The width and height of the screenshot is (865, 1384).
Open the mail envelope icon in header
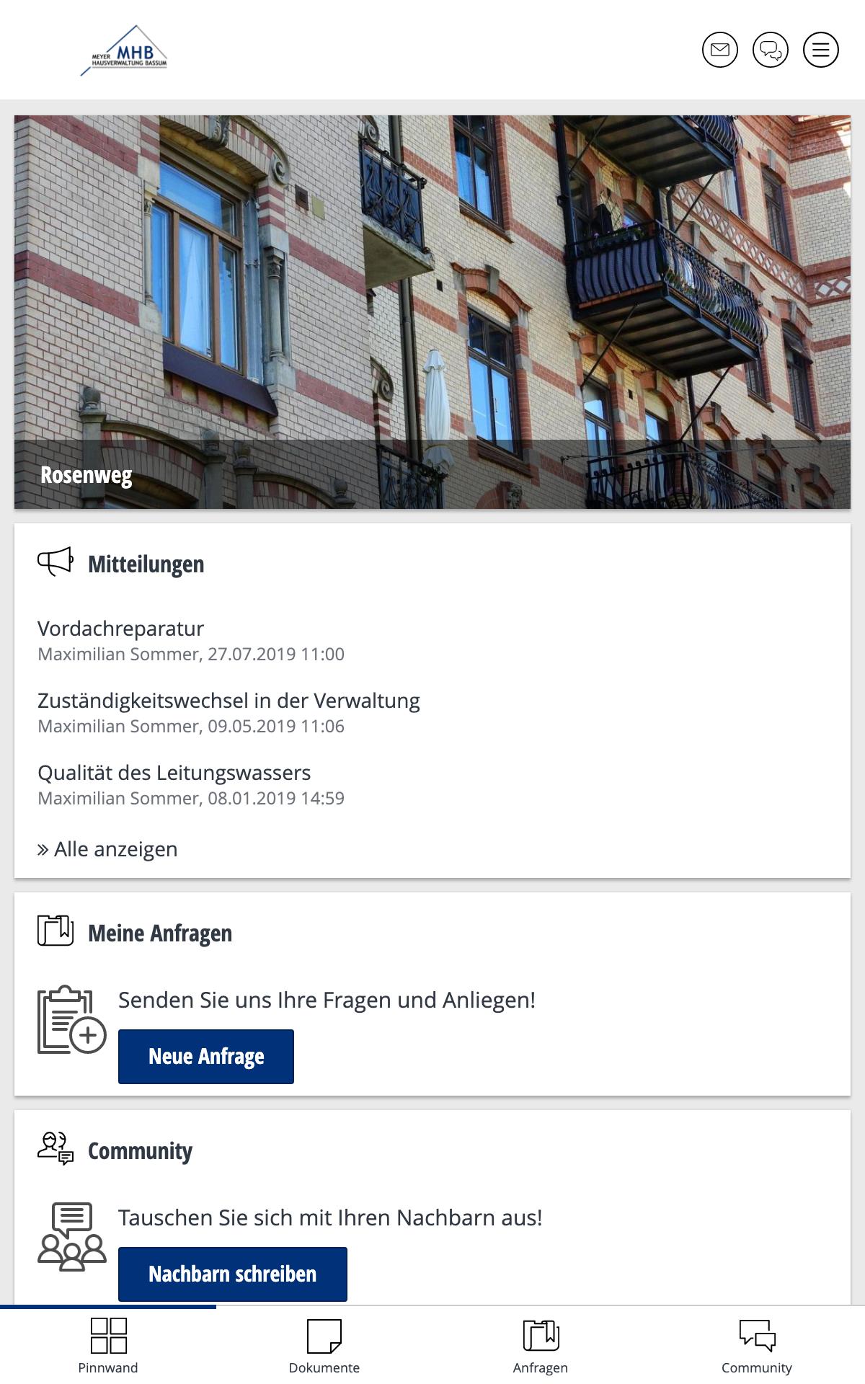(x=720, y=50)
